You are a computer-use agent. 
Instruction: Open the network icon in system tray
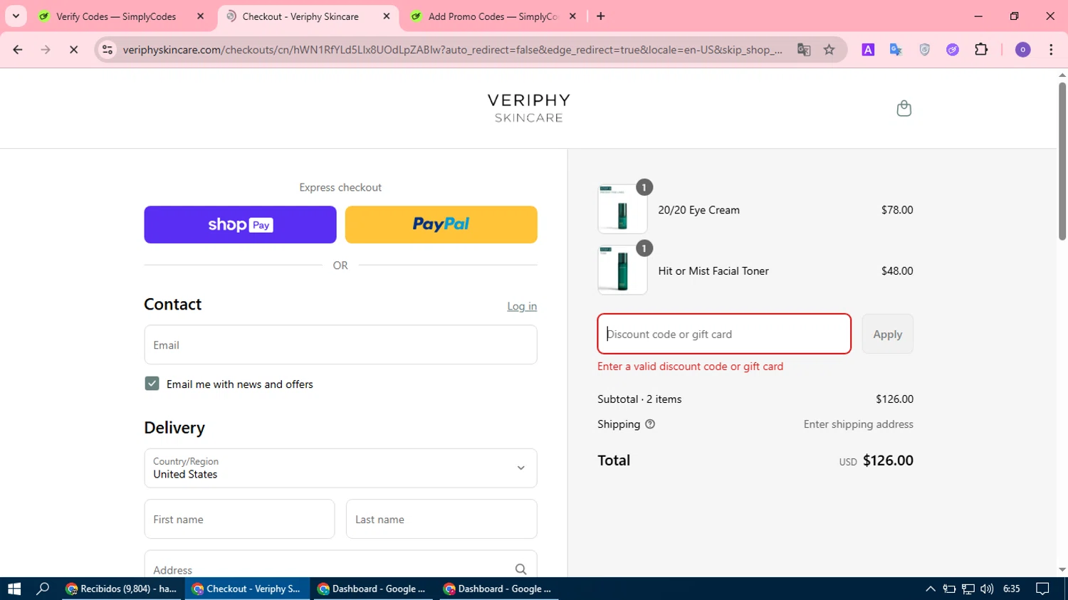[968, 589]
